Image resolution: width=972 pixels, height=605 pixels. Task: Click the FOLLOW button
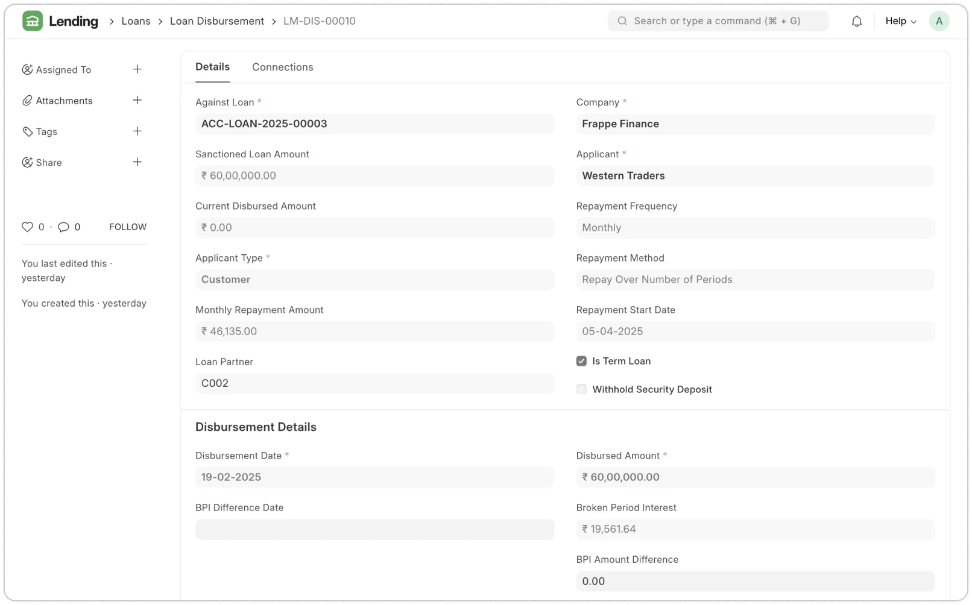click(128, 227)
